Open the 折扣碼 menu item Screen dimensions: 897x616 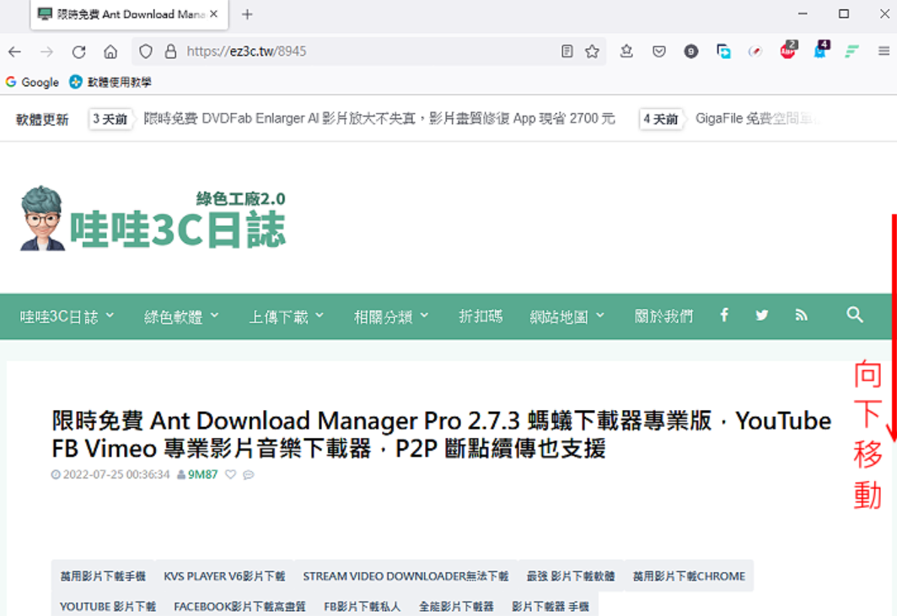481,316
